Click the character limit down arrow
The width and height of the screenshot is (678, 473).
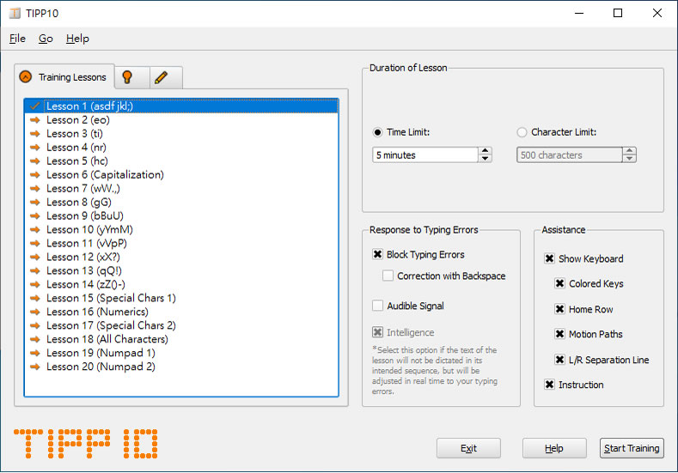pos(630,159)
